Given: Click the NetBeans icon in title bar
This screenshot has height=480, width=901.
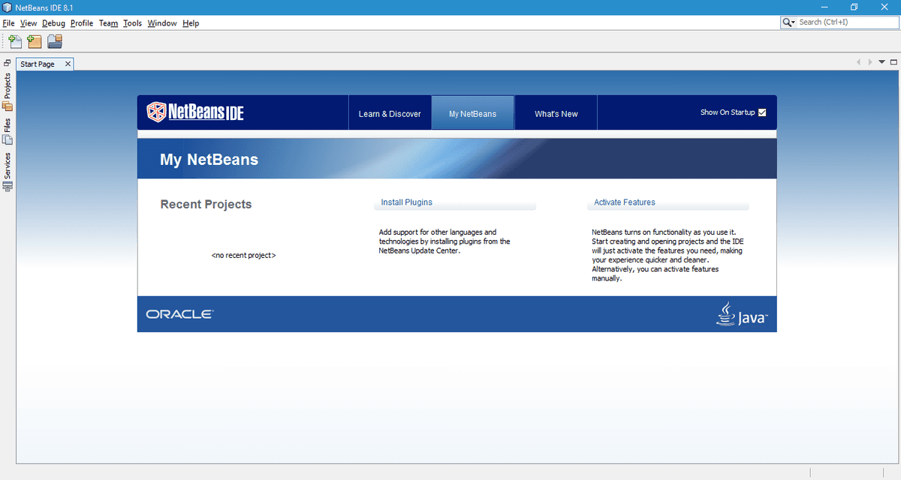Looking at the screenshot, I should coord(8,7).
